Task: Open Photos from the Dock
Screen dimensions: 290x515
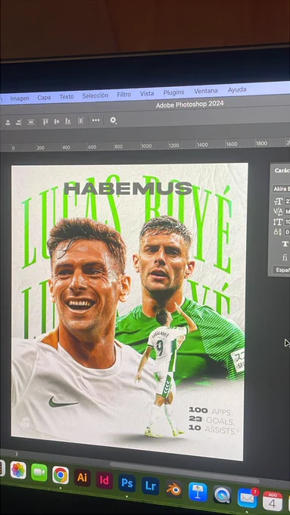Action: pyautogui.click(x=18, y=470)
